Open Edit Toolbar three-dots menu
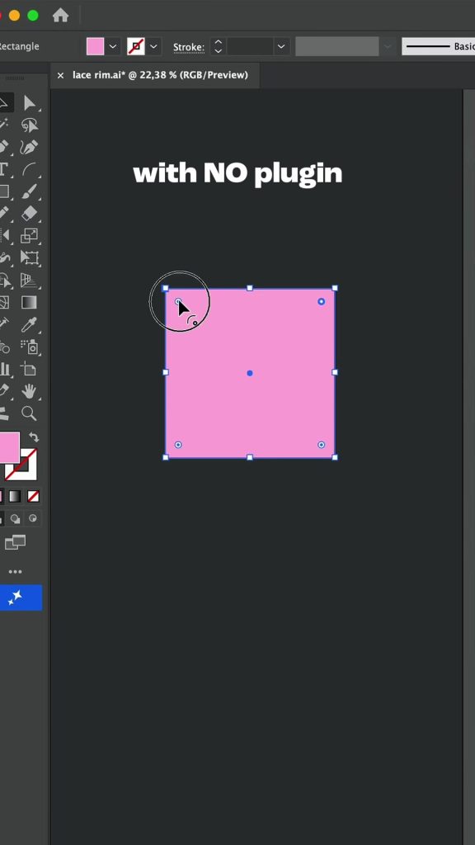 [x=15, y=572]
